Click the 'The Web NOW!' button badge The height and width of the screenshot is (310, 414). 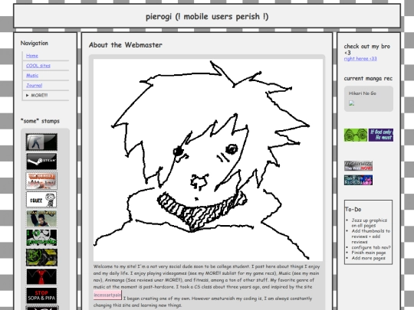(x=358, y=166)
